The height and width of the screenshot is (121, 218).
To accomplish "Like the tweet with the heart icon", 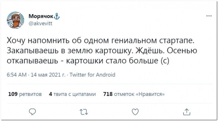I will point(135,112).
